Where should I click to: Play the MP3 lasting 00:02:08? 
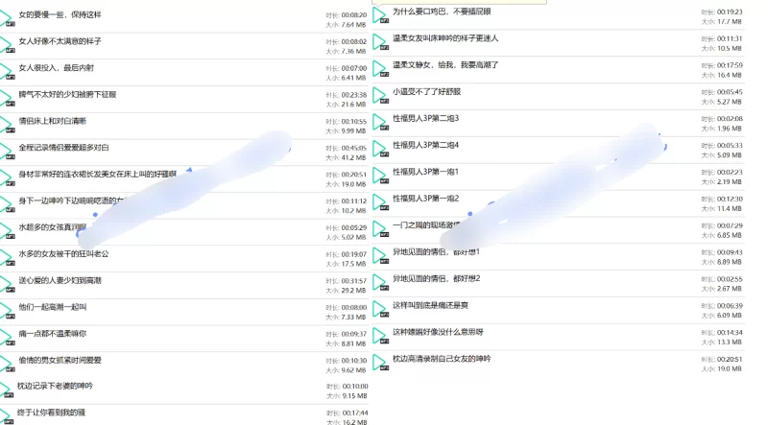tap(380, 122)
